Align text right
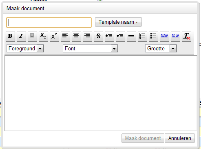 pos(87,36)
